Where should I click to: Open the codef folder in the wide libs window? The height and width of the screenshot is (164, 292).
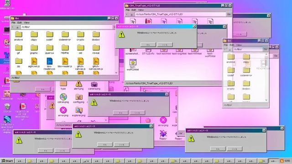(49, 36)
